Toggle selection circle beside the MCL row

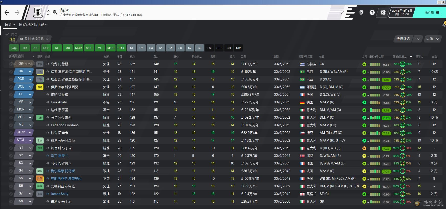[11, 118]
